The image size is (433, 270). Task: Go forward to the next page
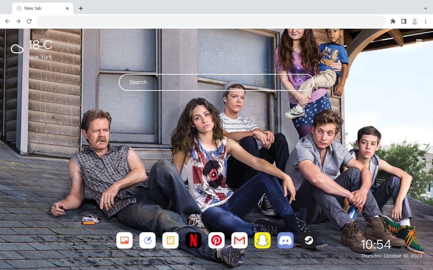coord(18,21)
